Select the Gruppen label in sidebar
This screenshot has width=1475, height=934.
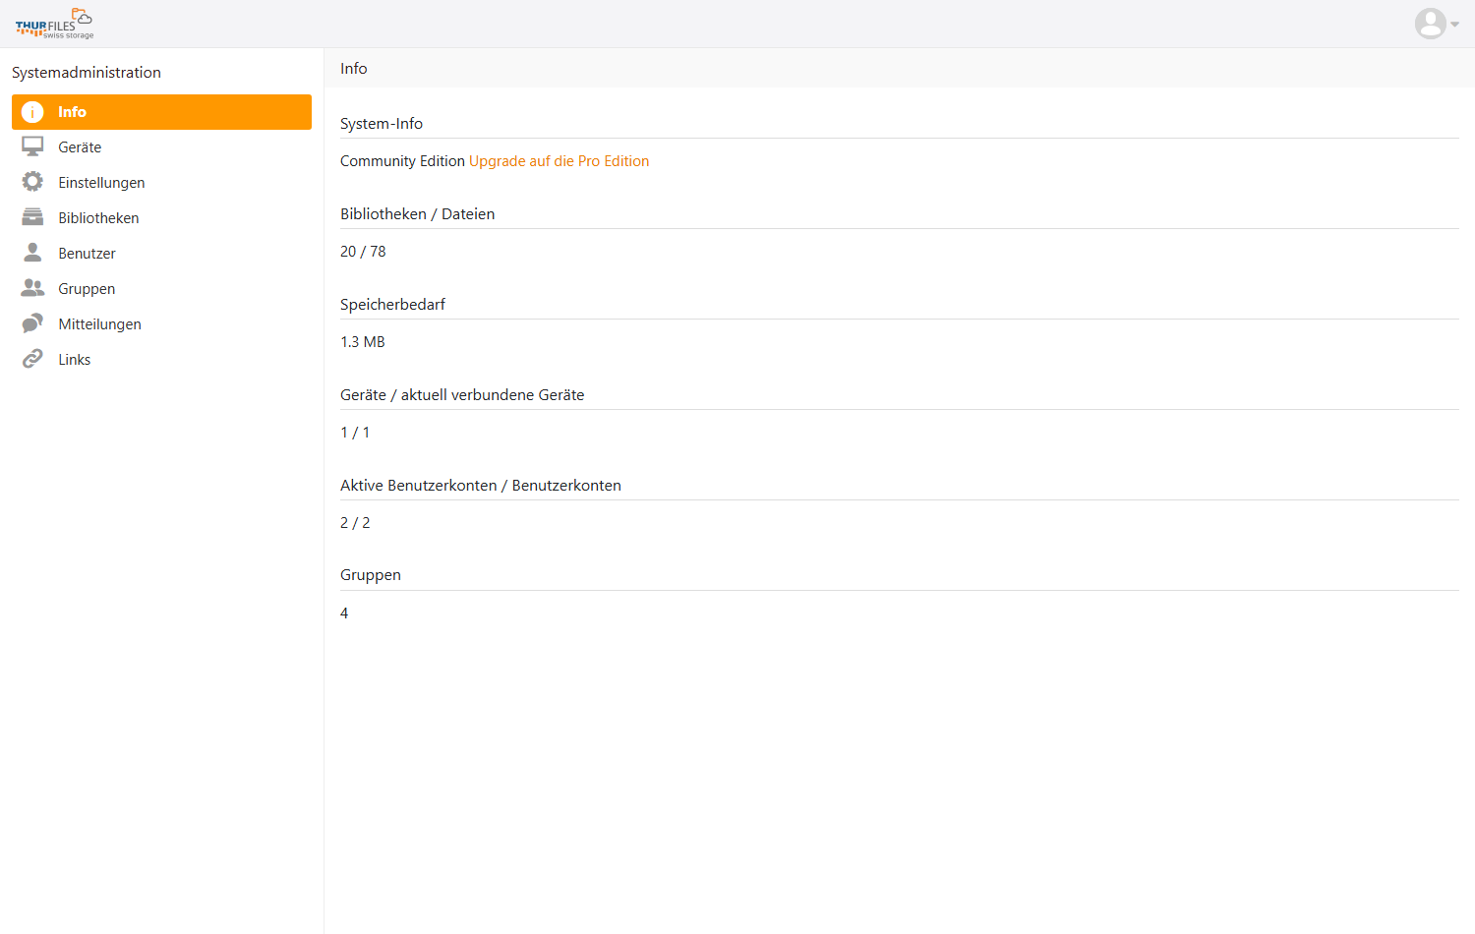click(x=87, y=289)
